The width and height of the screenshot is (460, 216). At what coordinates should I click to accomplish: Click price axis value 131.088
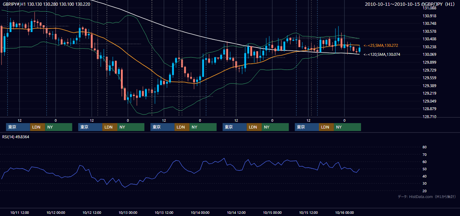[429, 8]
